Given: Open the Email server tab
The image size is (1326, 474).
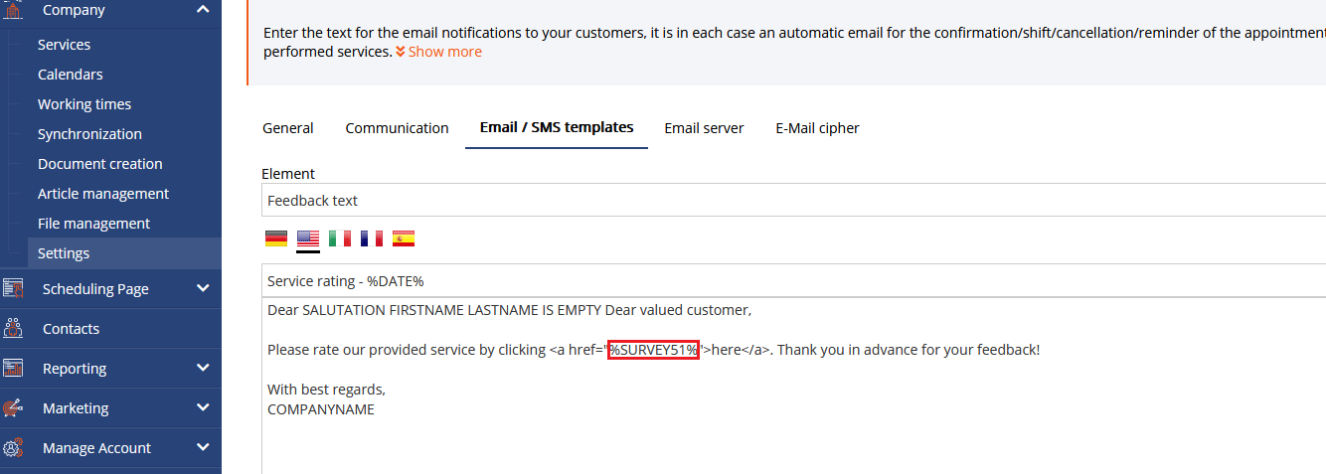Looking at the screenshot, I should pos(704,128).
